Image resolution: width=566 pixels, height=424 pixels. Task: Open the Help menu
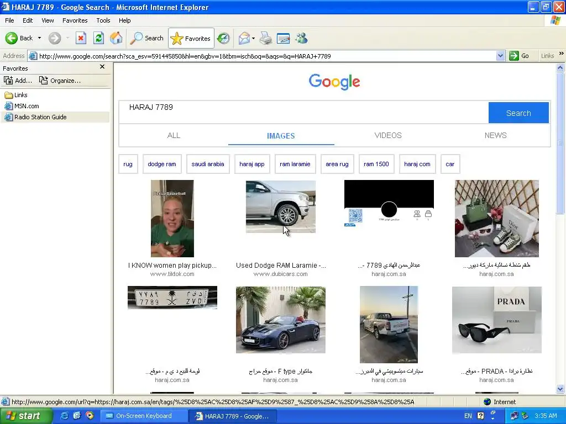[124, 20]
